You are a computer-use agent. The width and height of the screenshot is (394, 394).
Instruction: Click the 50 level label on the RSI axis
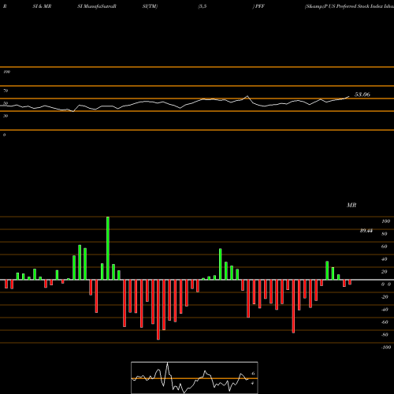click(6, 103)
